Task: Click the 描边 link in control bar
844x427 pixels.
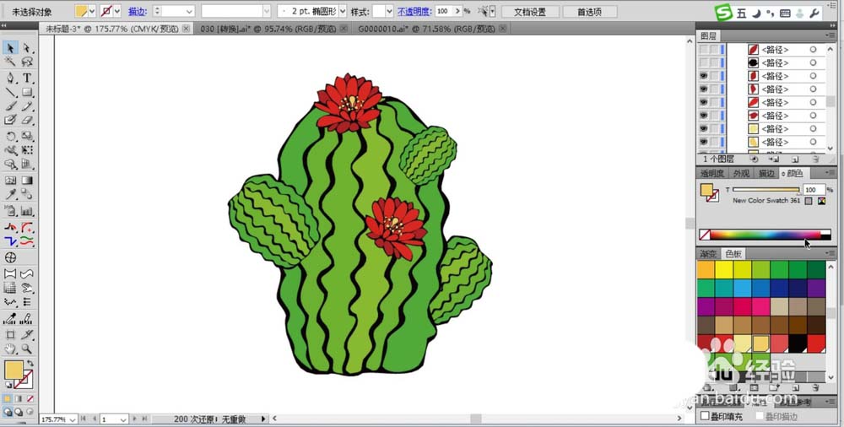Action: pos(137,11)
